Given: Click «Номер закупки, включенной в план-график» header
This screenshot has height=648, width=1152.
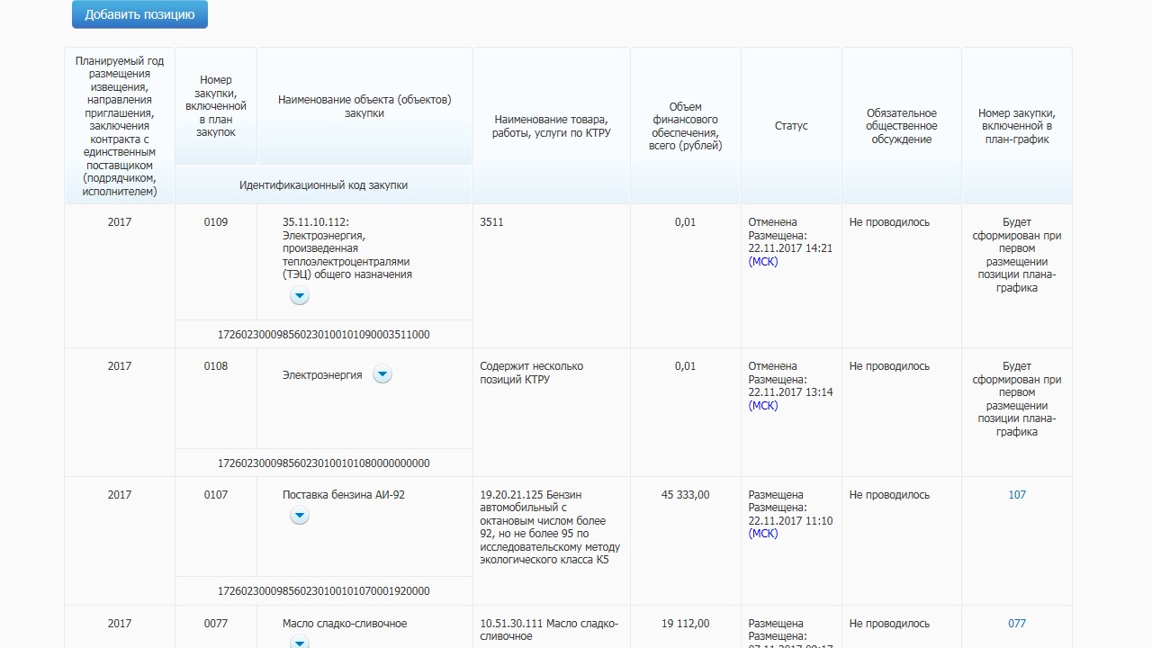Looking at the screenshot, I should pyautogui.click(x=1017, y=126).
